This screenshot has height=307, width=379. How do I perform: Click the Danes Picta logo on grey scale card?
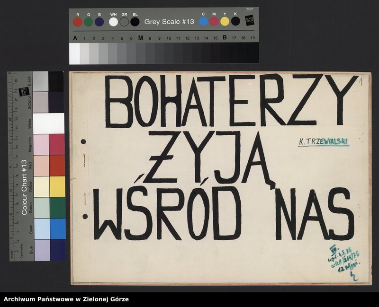pos(250,20)
